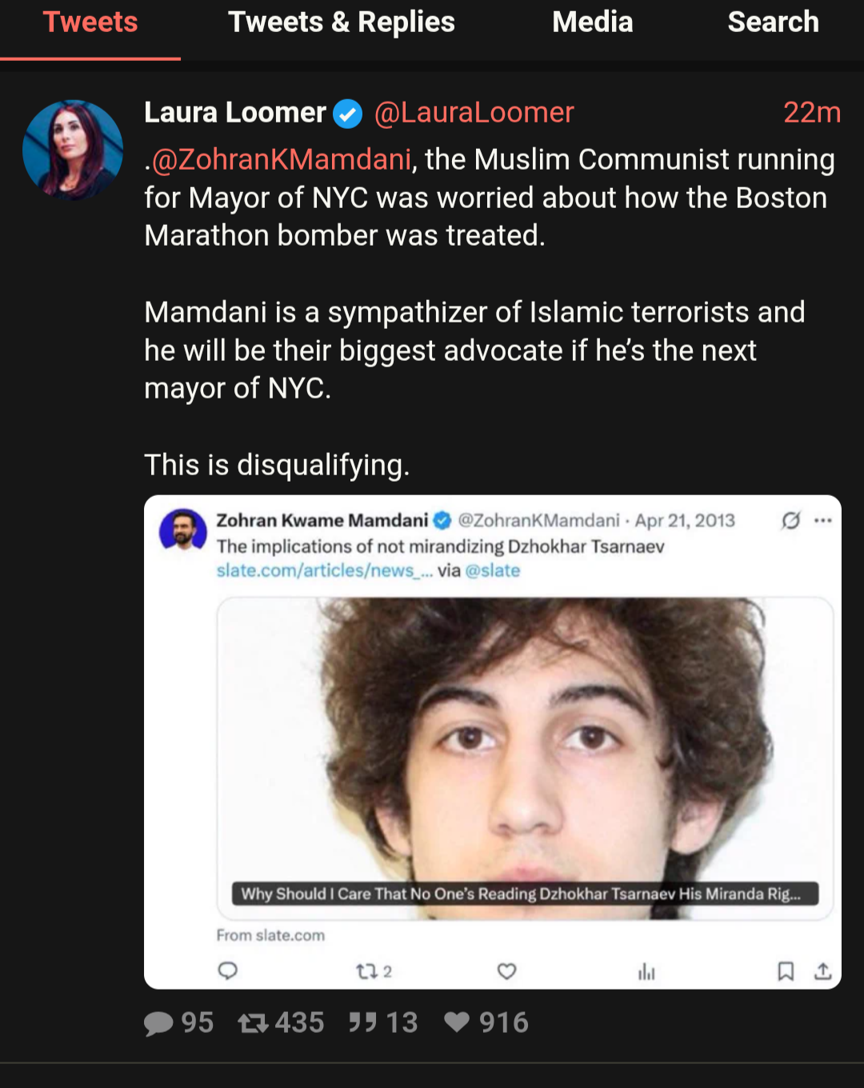Open the reply bubble icon showing 95
The image size is (864, 1088).
tap(158, 1023)
